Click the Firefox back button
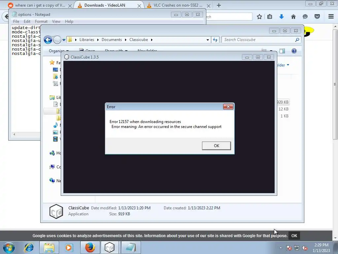 pos(5,17)
